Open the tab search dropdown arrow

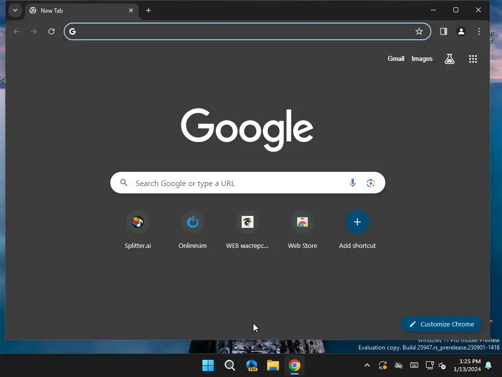pyautogui.click(x=15, y=10)
